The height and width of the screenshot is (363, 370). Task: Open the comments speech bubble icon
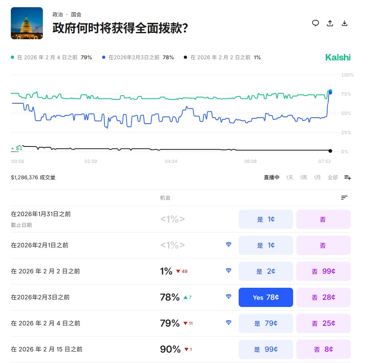coord(316,23)
